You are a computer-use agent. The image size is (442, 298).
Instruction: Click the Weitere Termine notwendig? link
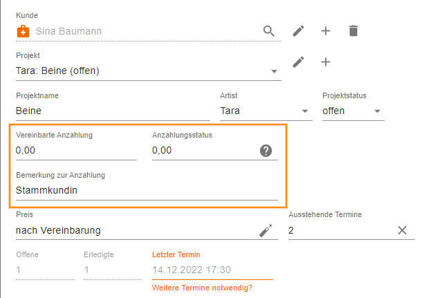pyautogui.click(x=202, y=288)
